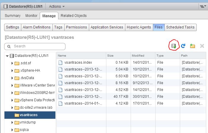The width and height of the screenshot is (208, 133).
Task: Click the 30/01/201... modified date cell
Action: pos(142,97)
